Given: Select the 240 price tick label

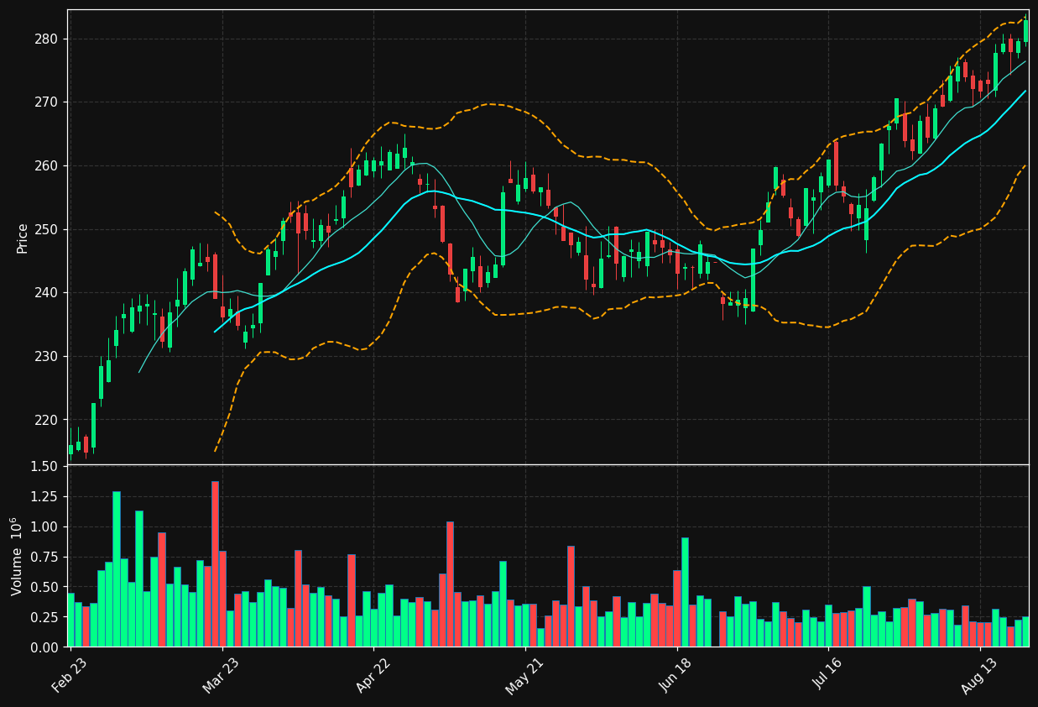Looking at the screenshot, I should (x=46, y=293).
